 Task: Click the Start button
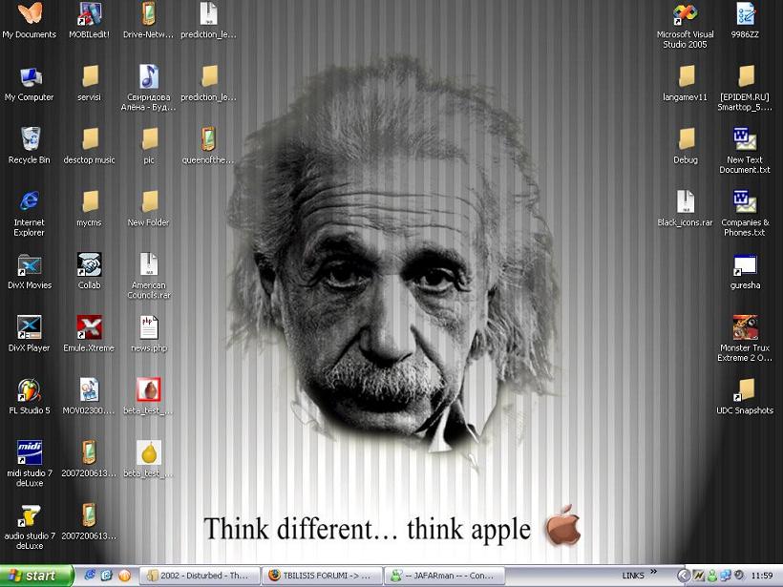[x=37, y=576]
